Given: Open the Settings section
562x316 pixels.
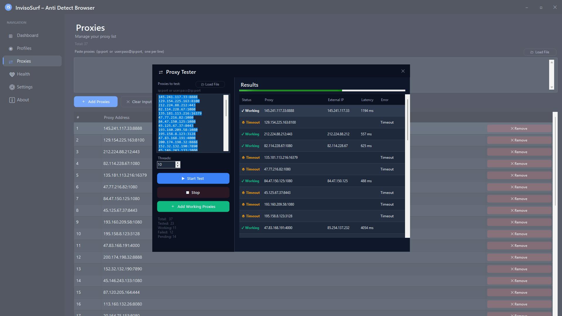Looking at the screenshot, I should click(x=32, y=87).
